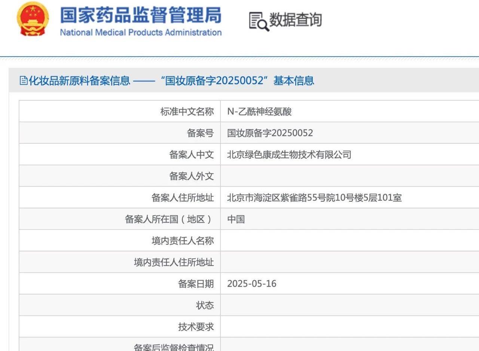
Task: Click the 备案后监督检查情况 row label
Action: [x=174, y=347]
